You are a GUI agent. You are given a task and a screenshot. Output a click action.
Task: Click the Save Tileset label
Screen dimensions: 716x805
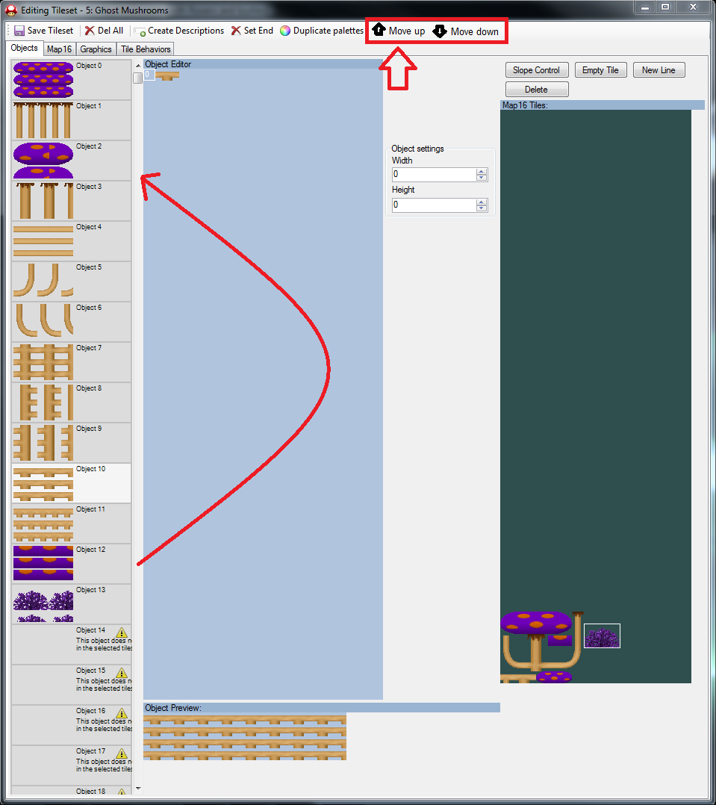point(50,31)
